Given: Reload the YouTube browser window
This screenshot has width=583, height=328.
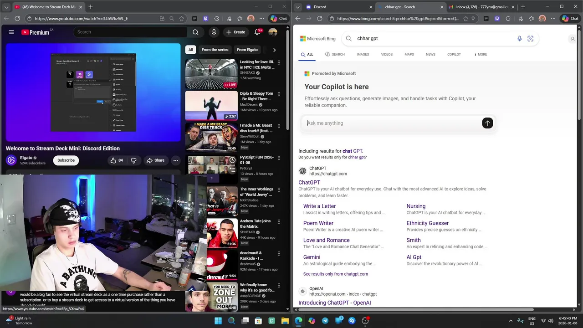Looking at the screenshot, I should 17,18.
